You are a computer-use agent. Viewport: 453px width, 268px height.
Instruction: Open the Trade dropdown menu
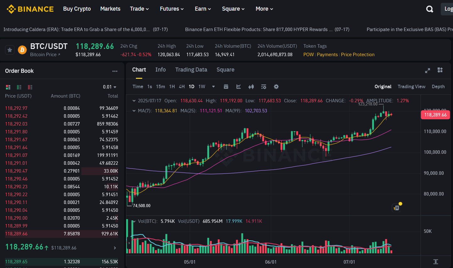pos(139,9)
